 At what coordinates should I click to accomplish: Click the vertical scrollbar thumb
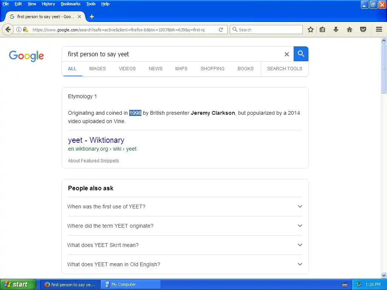click(384, 69)
